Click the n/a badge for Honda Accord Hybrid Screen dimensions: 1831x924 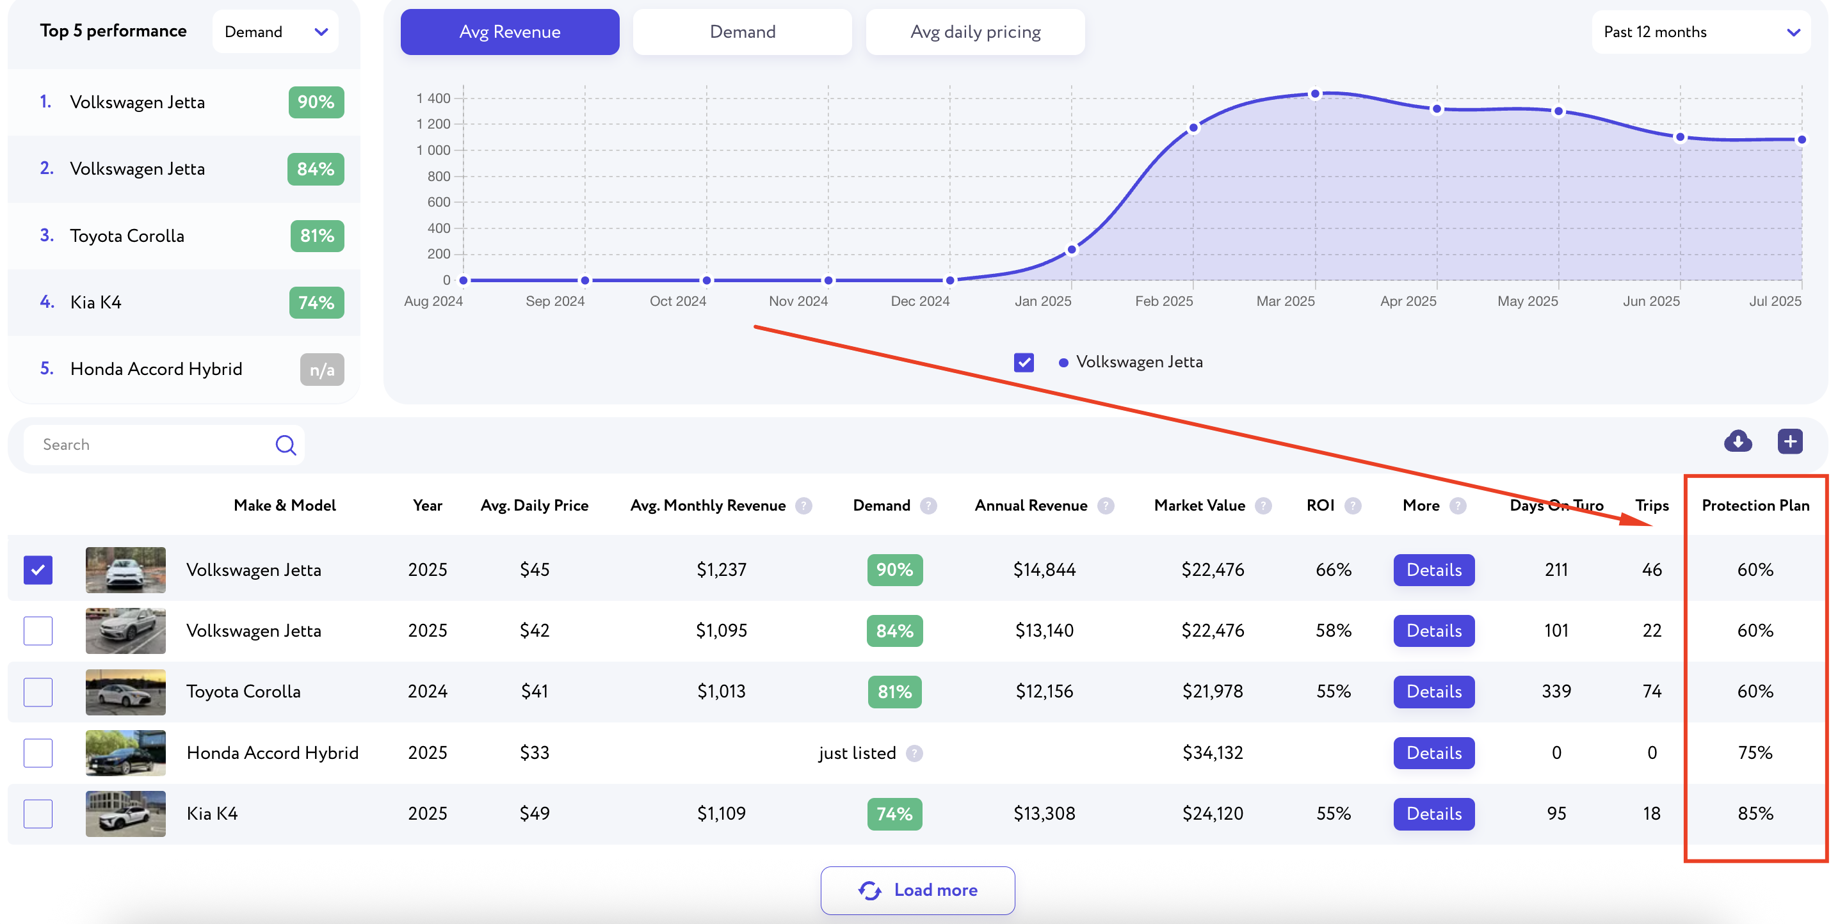[x=322, y=370]
